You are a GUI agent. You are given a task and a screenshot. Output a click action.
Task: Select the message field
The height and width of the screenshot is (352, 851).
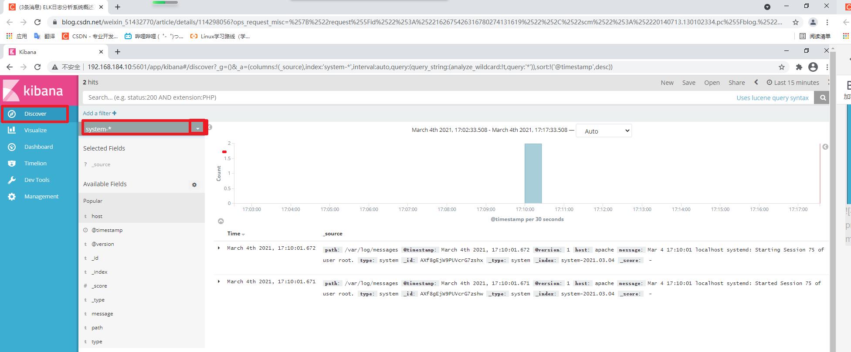(x=102, y=314)
